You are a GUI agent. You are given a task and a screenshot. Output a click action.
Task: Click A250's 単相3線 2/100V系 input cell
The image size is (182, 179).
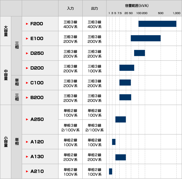(x=71, y=127)
